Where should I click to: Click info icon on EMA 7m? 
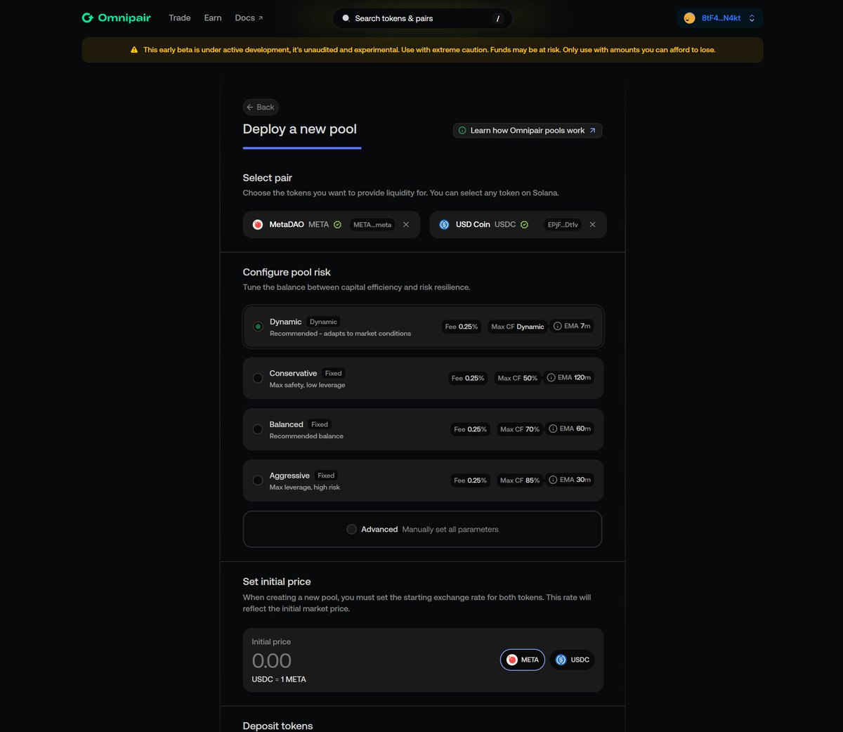coord(557,326)
